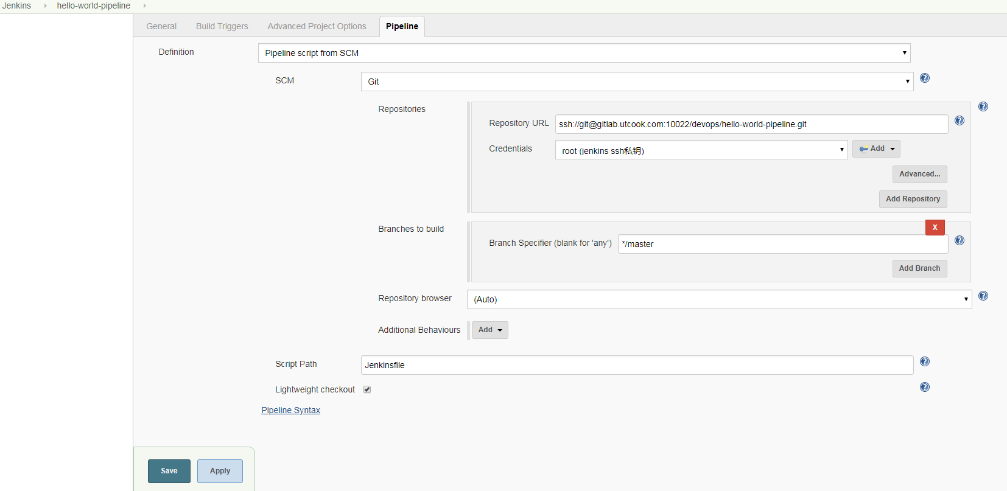Open the Definition dropdown

point(584,53)
